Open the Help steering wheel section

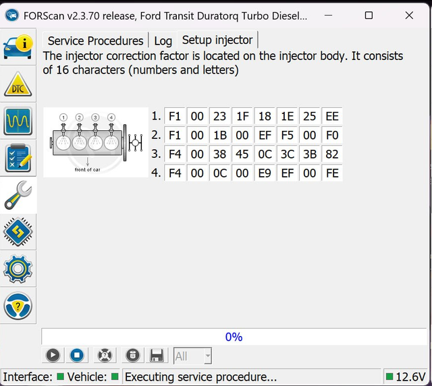pos(18,306)
